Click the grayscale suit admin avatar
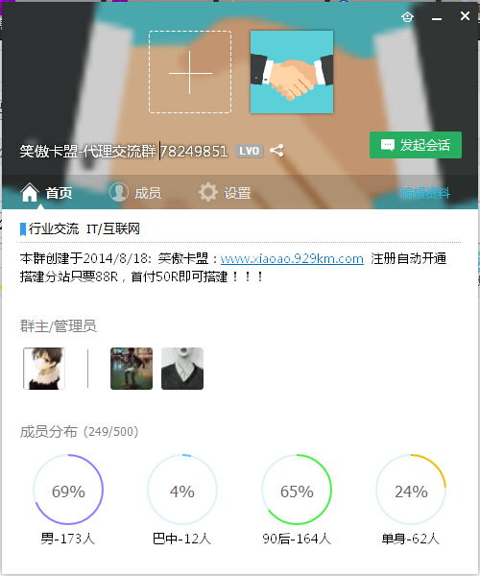This screenshot has width=480, height=576. pyautogui.click(x=182, y=369)
